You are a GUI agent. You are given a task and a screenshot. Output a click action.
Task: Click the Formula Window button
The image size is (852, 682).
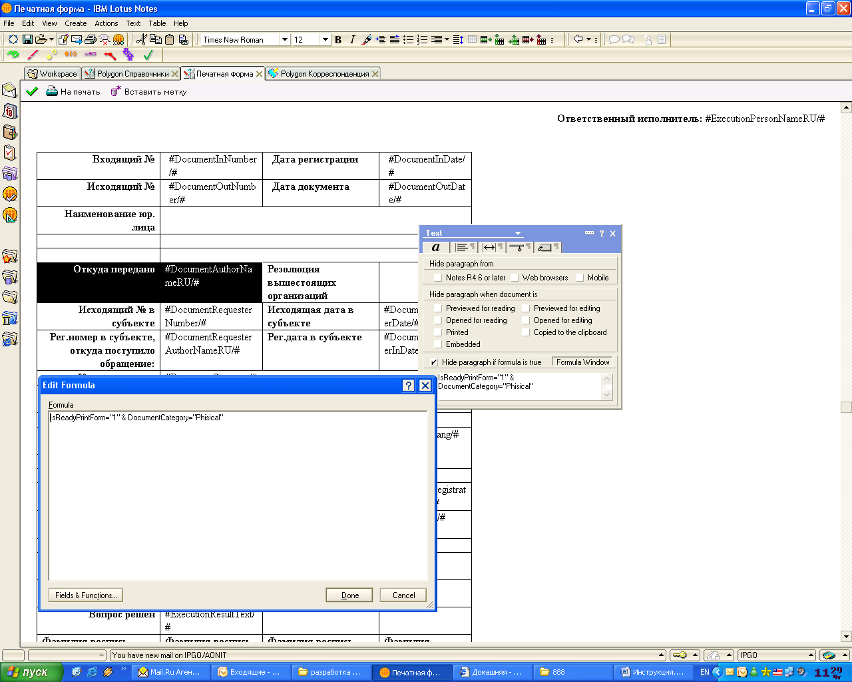(x=582, y=362)
